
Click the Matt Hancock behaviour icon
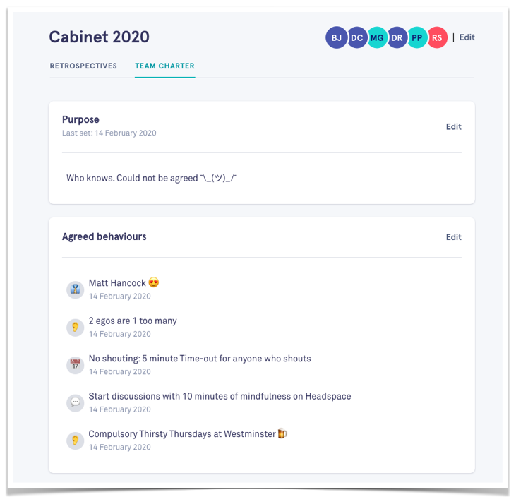tap(76, 289)
